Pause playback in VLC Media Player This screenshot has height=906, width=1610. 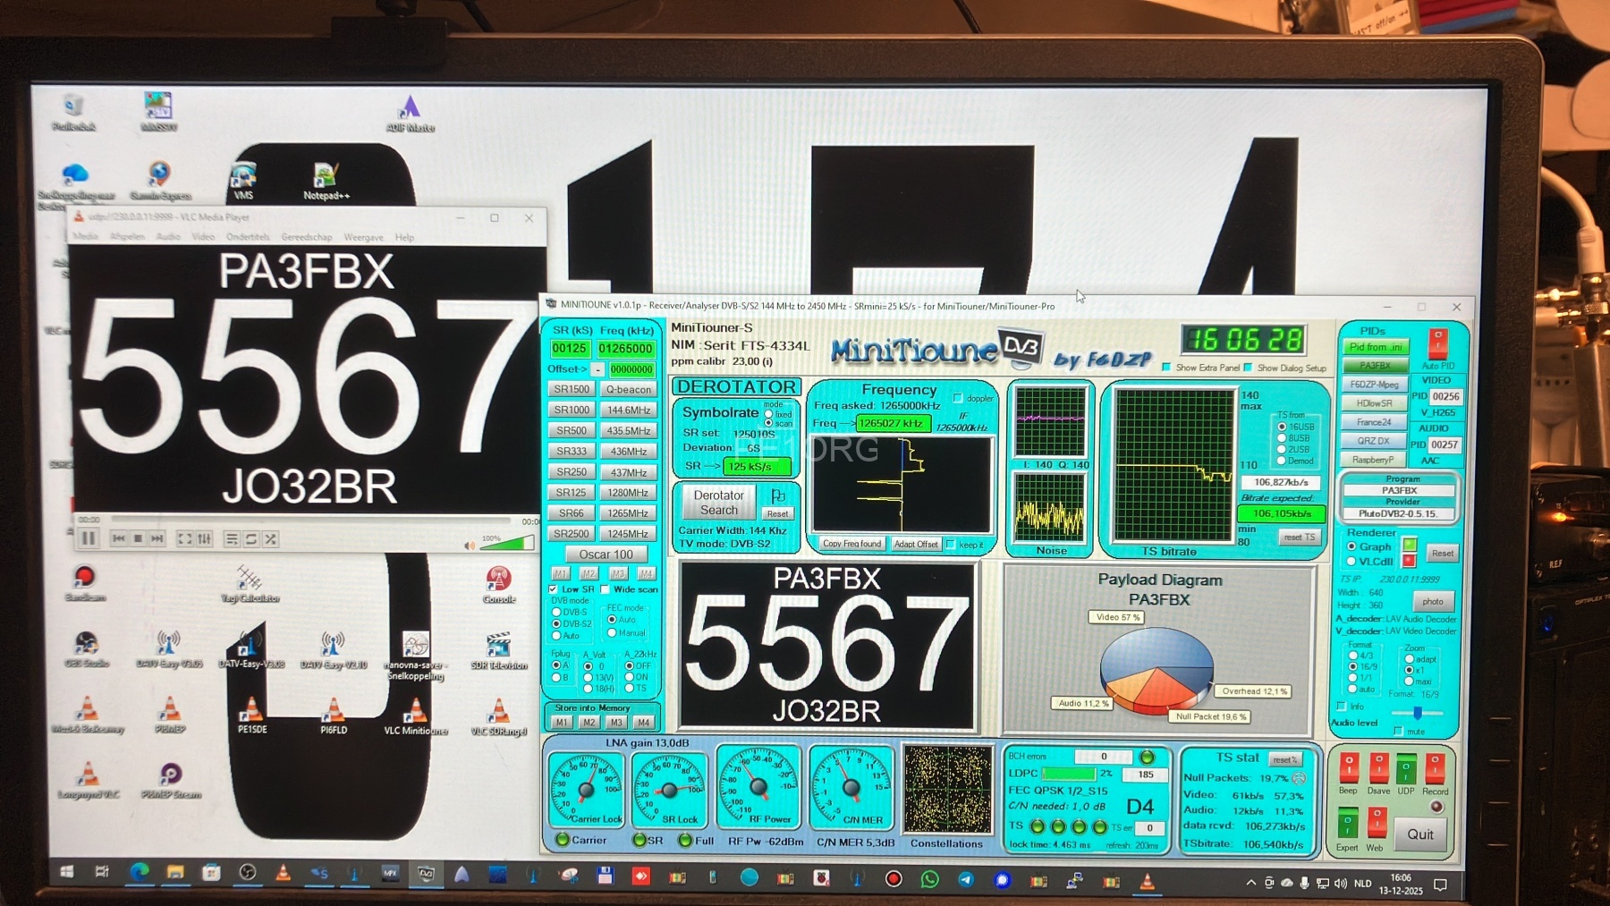click(x=89, y=538)
